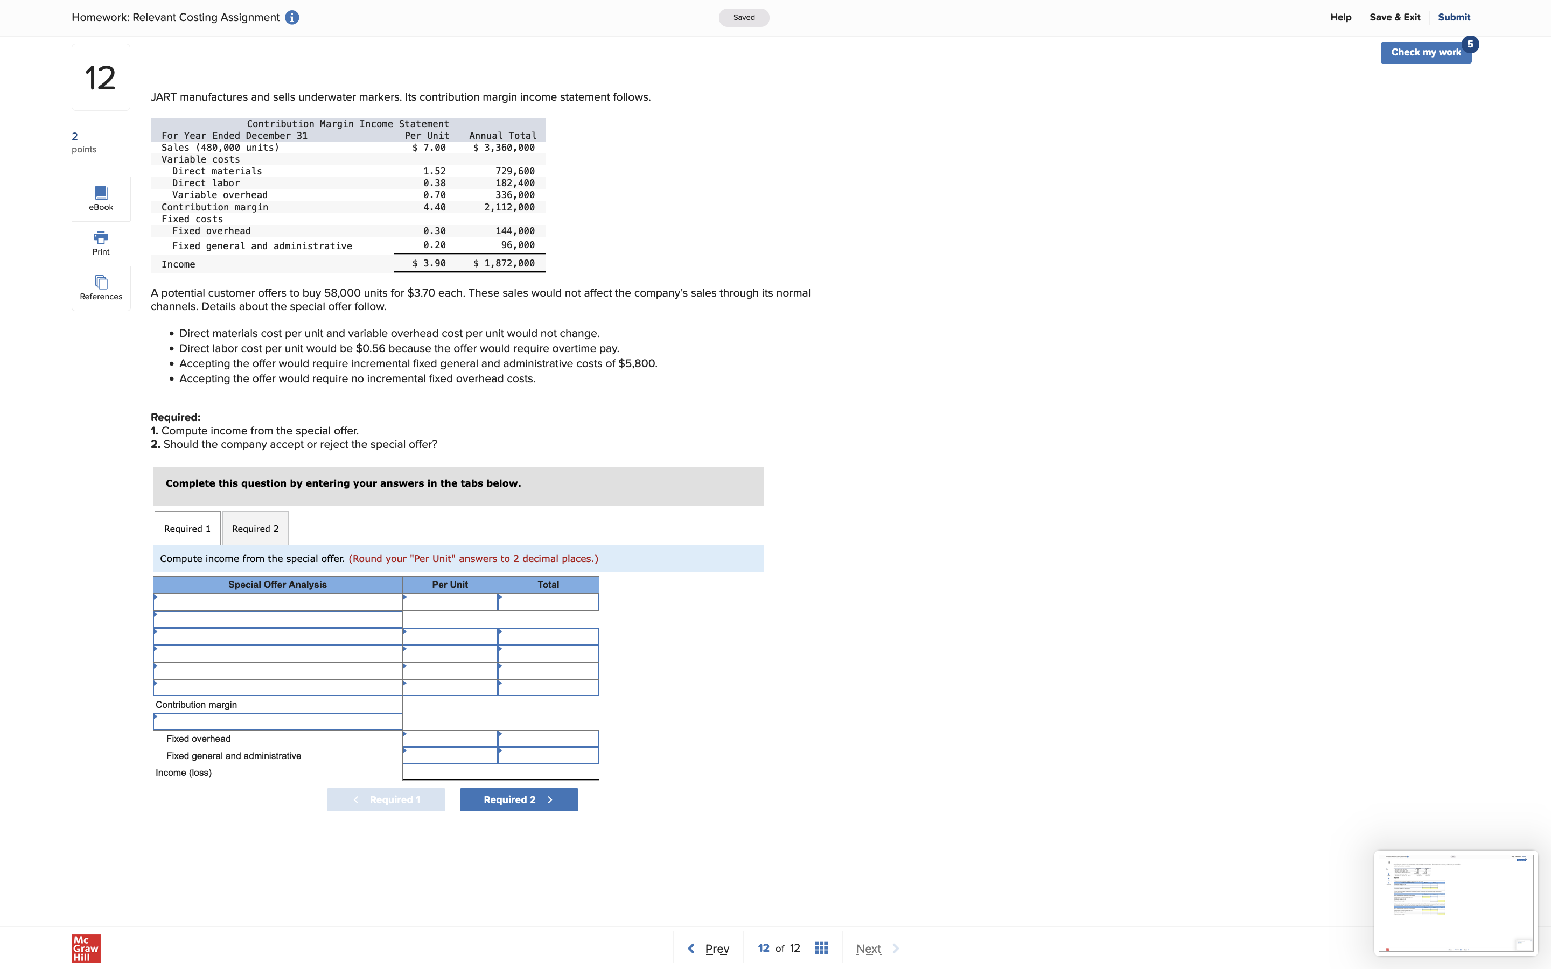Open the eBook resource
Screen dimensions: 1551x969
click(x=100, y=199)
